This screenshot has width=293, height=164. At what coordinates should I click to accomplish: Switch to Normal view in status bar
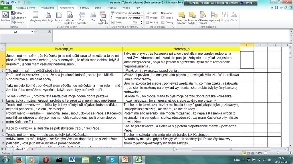point(244,153)
